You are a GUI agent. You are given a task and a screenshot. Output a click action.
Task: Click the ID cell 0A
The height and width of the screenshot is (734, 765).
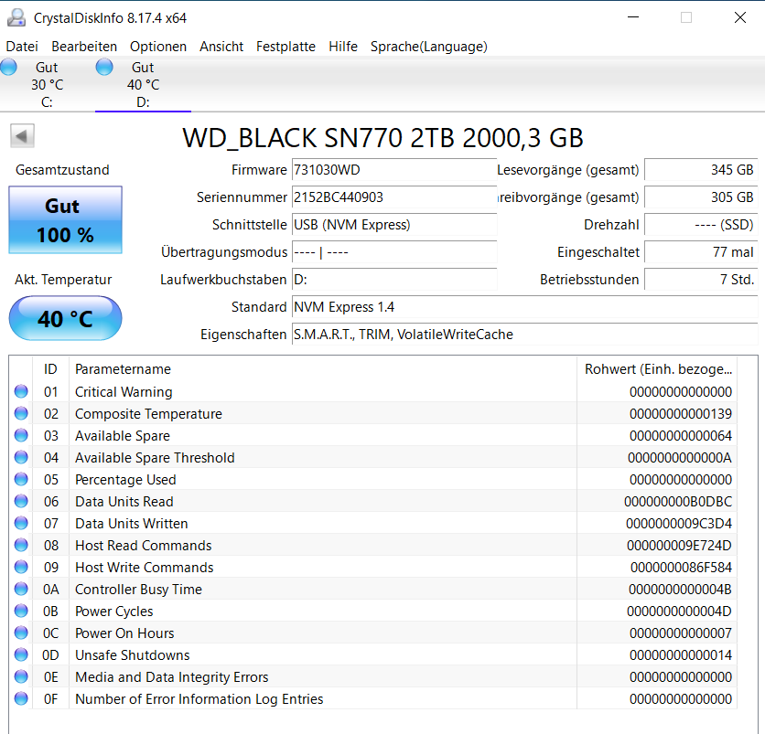point(50,590)
